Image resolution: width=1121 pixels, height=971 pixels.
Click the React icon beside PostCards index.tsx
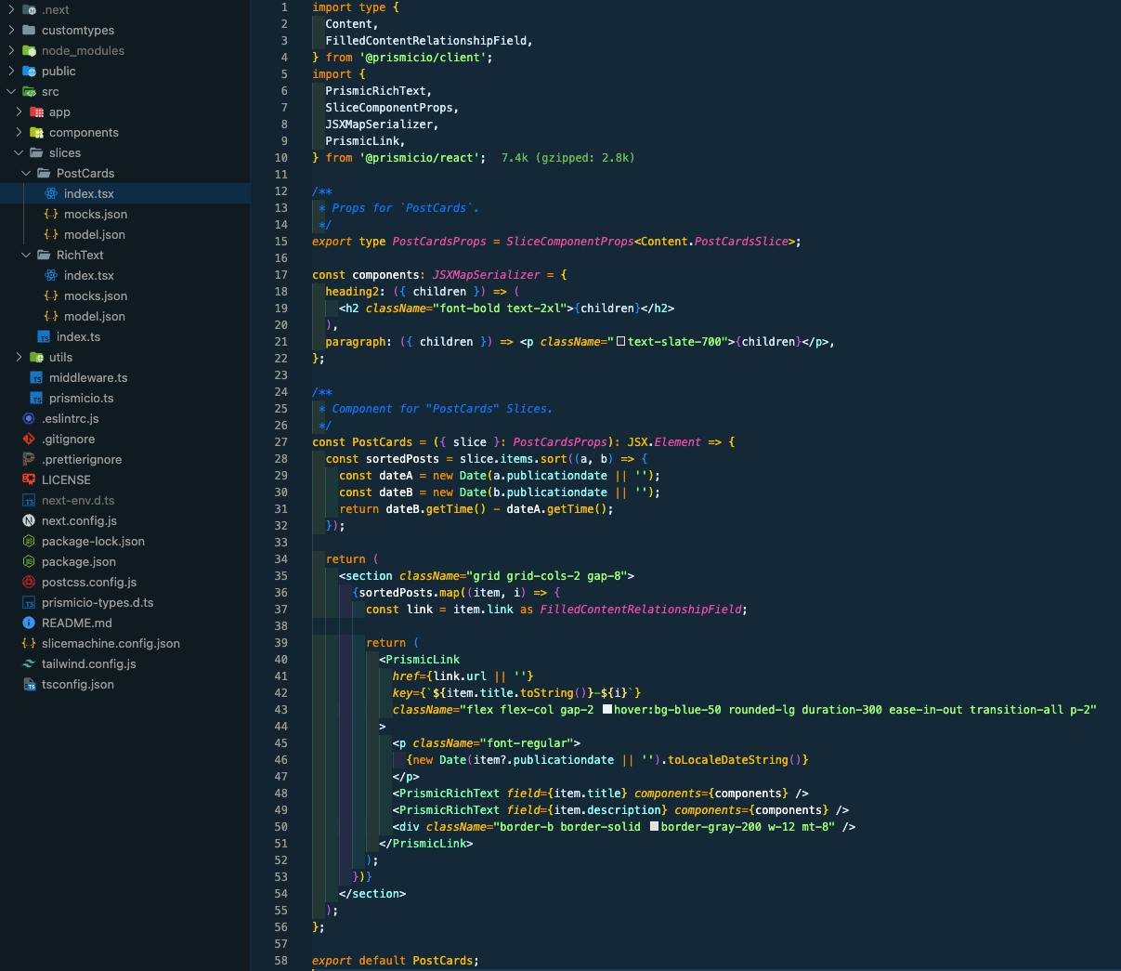[x=52, y=193]
